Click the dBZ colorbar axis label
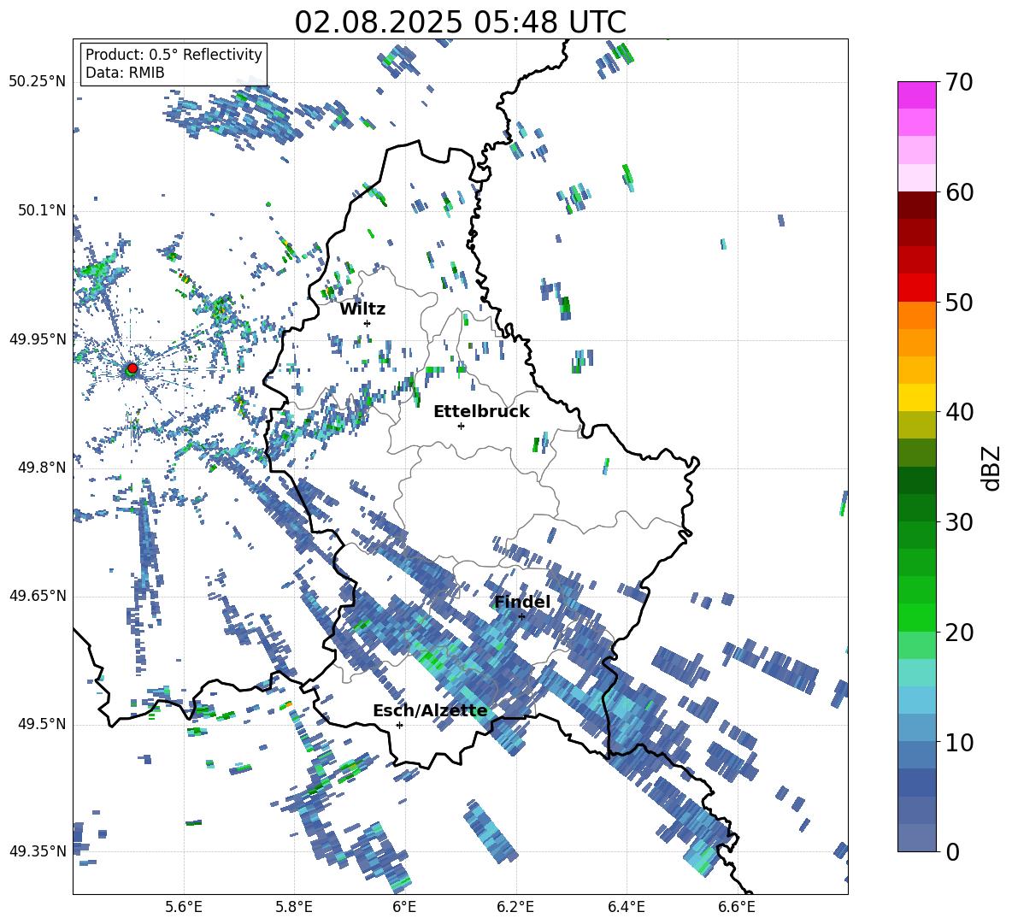The image size is (1012, 924). [992, 468]
